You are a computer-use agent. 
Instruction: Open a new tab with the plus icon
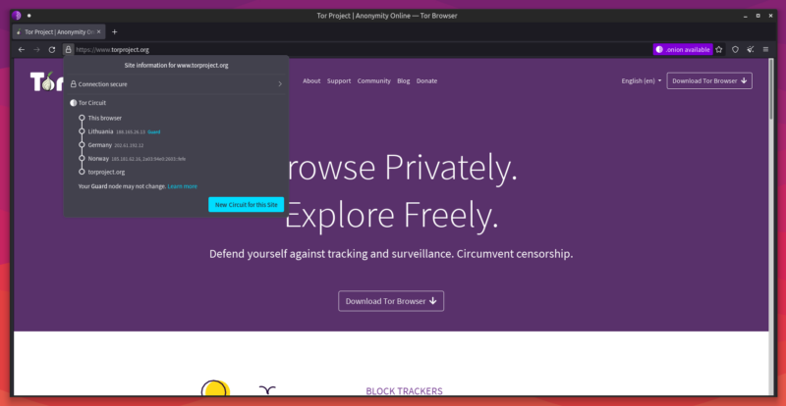click(114, 32)
